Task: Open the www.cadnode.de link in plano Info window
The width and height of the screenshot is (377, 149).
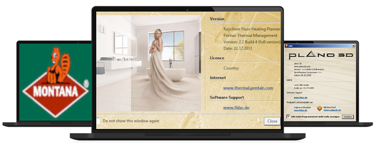Action: click(x=332, y=110)
